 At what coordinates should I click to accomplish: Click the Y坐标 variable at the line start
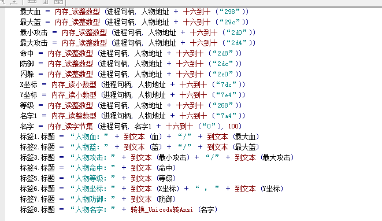click(28, 95)
